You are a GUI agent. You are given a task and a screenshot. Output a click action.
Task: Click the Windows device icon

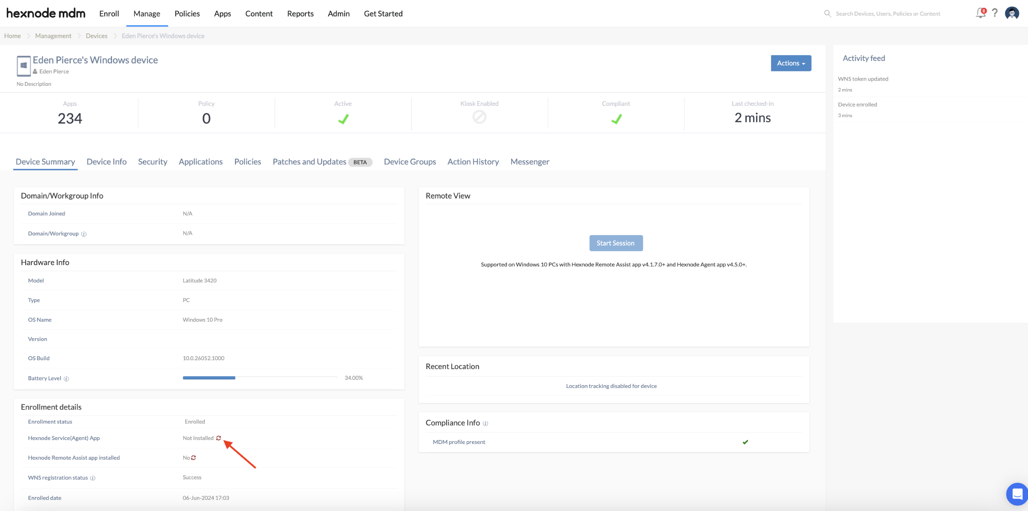pos(24,66)
